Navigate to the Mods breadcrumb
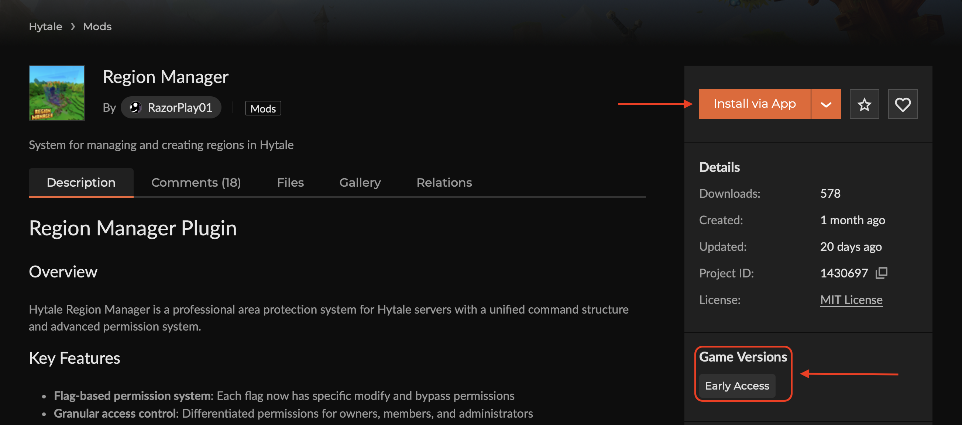This screenshot has height=425, width=962. (97, 27)
